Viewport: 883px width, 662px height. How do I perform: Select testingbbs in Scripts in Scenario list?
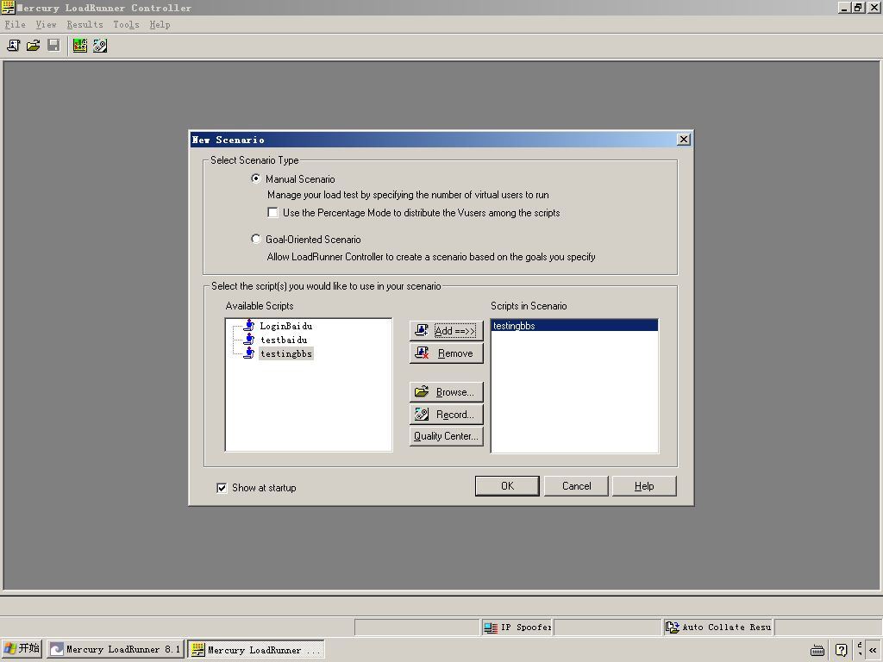[x=574, y=325]
